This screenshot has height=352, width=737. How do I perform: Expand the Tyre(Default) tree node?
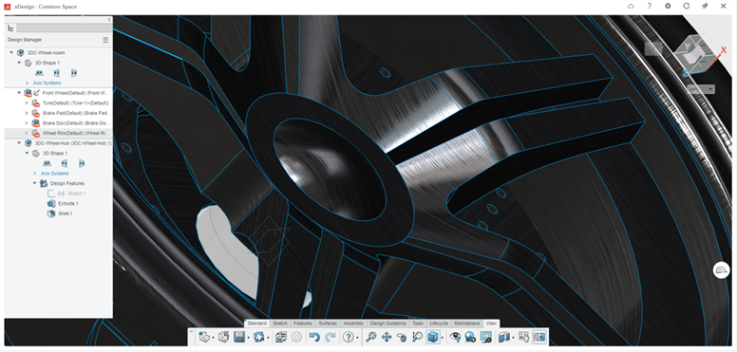coord(27,102)
